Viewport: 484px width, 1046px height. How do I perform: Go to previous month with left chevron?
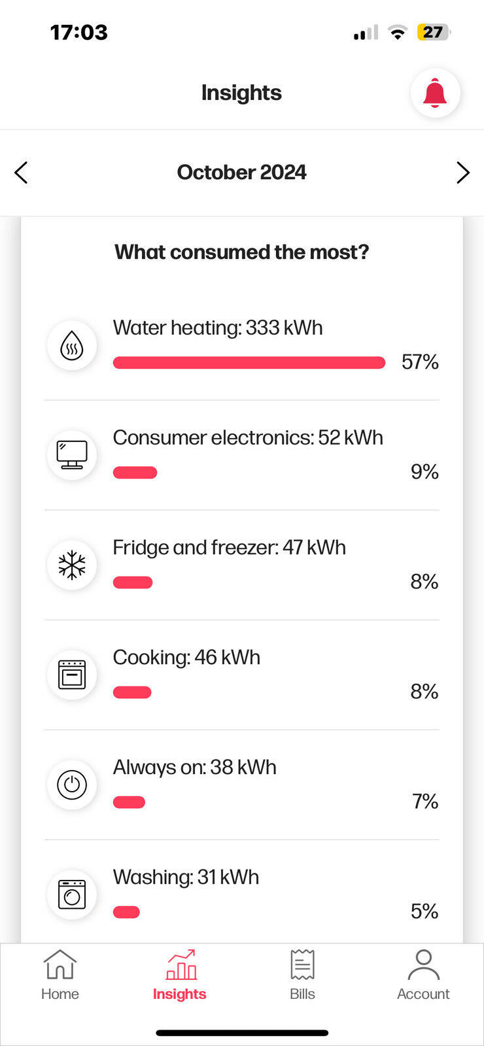(x=21, y=173)
